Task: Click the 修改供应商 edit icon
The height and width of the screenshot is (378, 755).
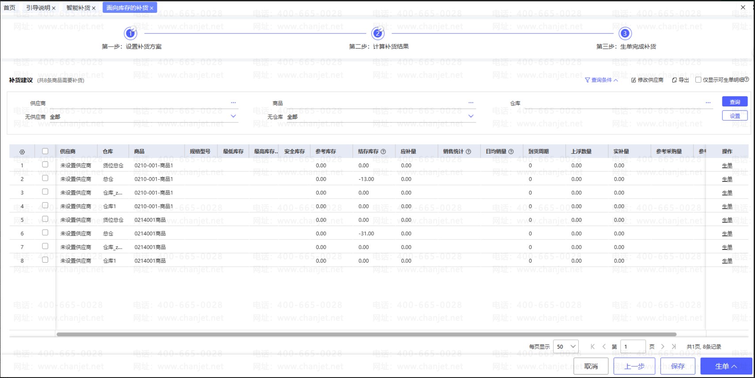Action: pos(634,80)
